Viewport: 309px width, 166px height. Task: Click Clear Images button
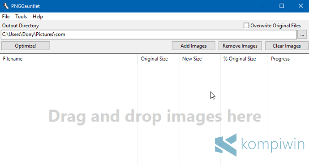(287, 46)
